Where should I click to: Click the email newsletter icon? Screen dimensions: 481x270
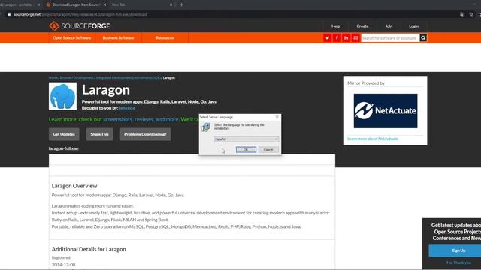[x=355, y=38]
